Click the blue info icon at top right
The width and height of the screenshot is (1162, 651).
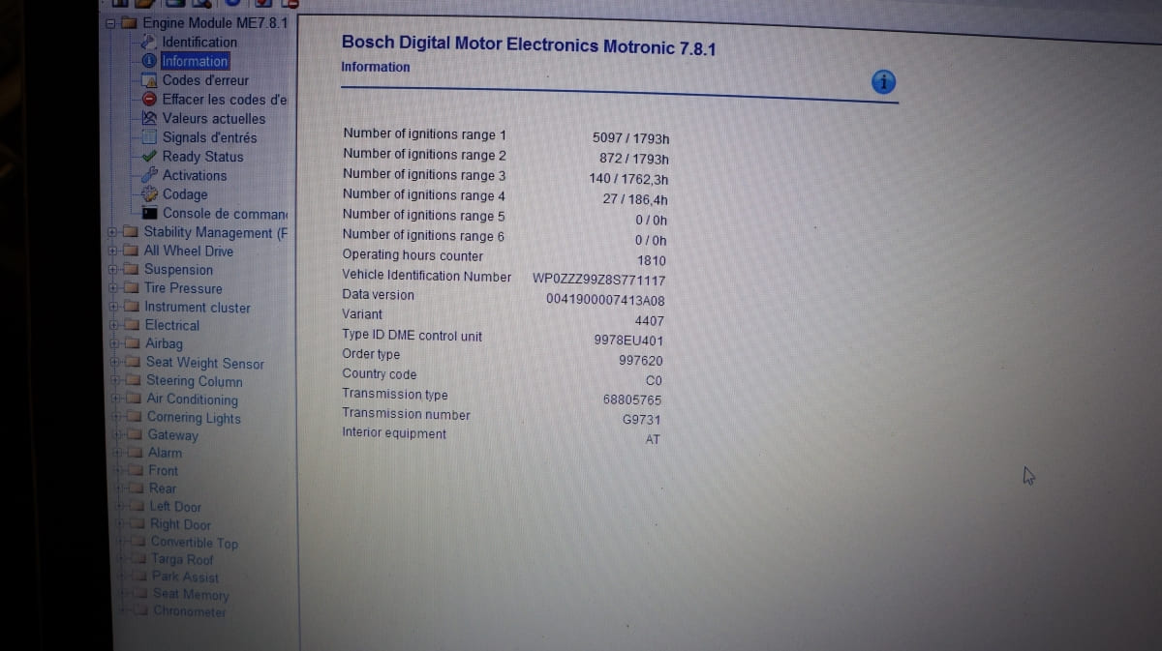tap(883, 82)
